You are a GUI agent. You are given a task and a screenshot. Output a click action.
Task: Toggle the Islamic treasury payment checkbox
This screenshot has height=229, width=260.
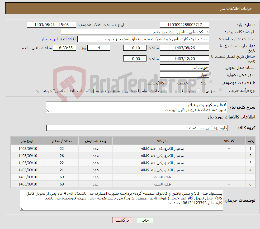pos(166,90)
